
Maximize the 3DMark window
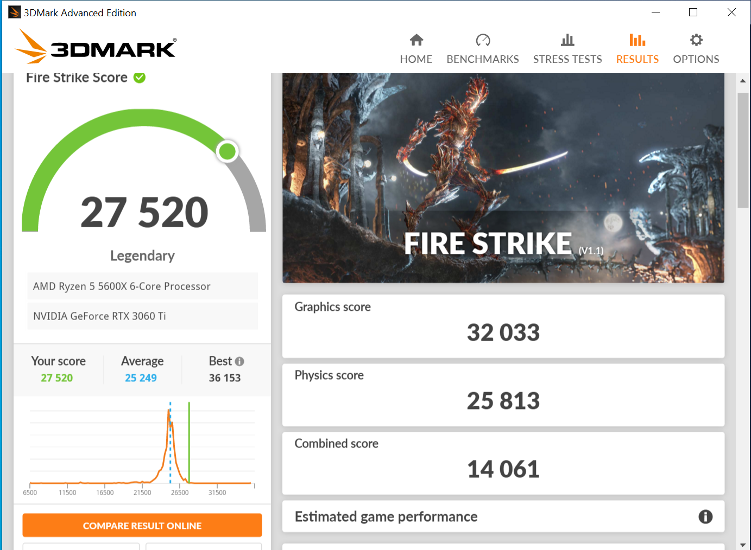(x=693, y=12)
